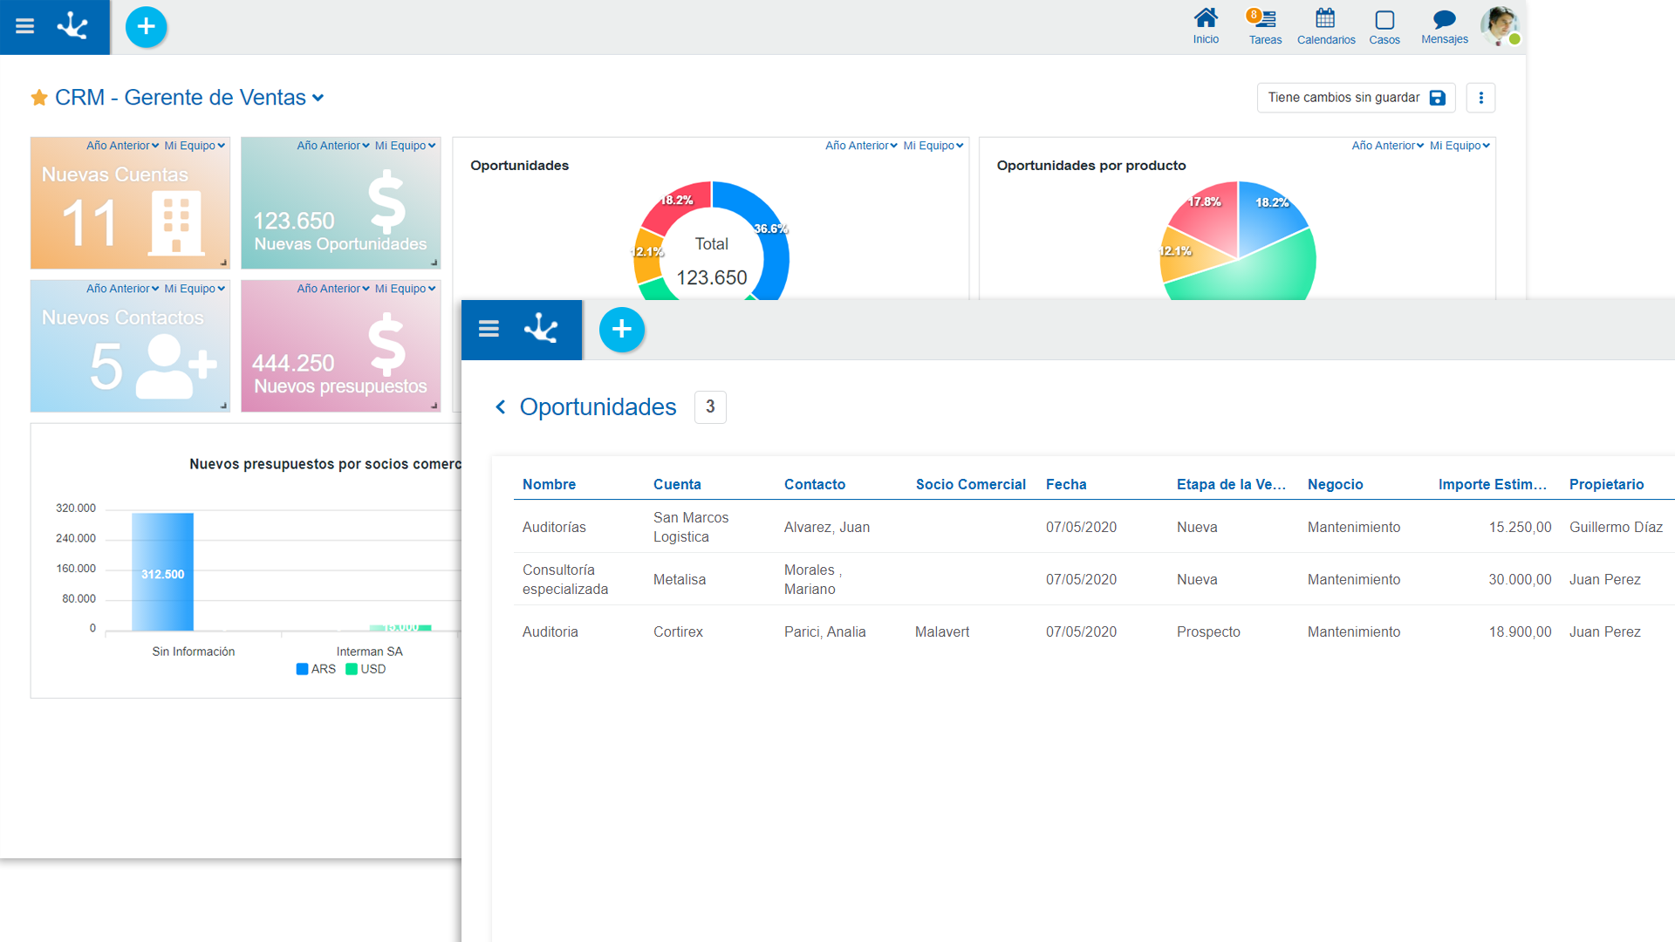Click building icon on Nuevas Cuentas card
1675x942 pixels.
(x=176, y=224)
